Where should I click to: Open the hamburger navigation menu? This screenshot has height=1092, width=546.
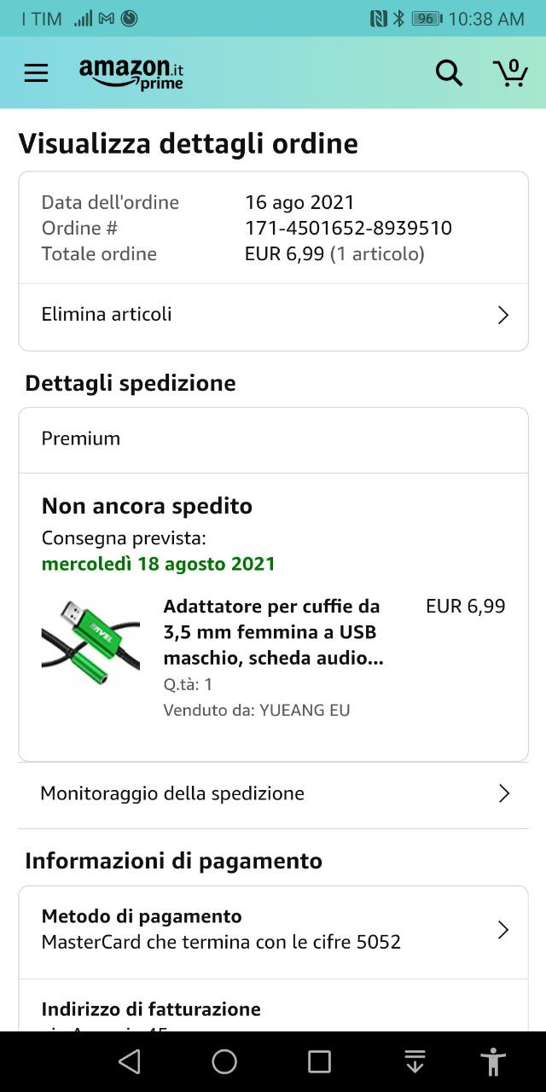[x=36, y=73]
